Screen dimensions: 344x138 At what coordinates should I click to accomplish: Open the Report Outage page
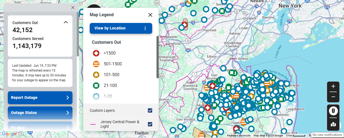pos(40,98)
